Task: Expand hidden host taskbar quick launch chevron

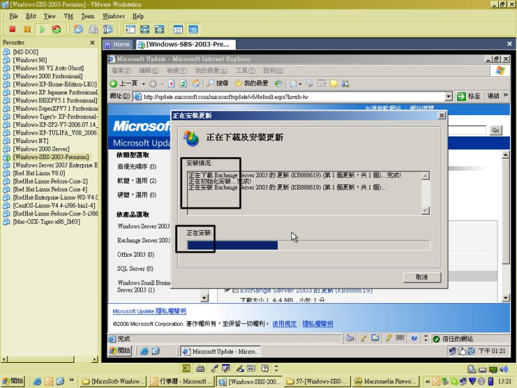Action: pyautogui.click(x=72, y=380)
